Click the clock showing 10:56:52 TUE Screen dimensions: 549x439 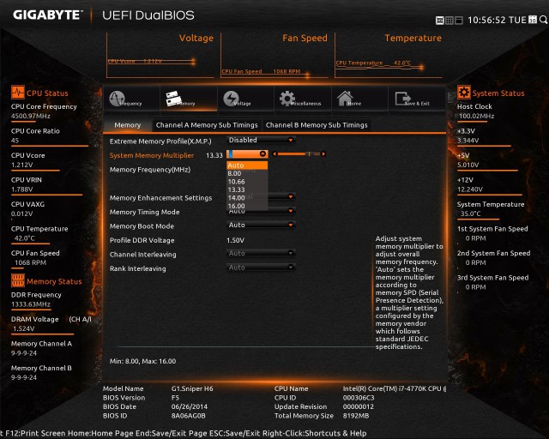point(497,20)
